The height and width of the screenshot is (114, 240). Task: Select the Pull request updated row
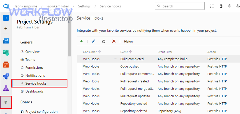[158, 96]
